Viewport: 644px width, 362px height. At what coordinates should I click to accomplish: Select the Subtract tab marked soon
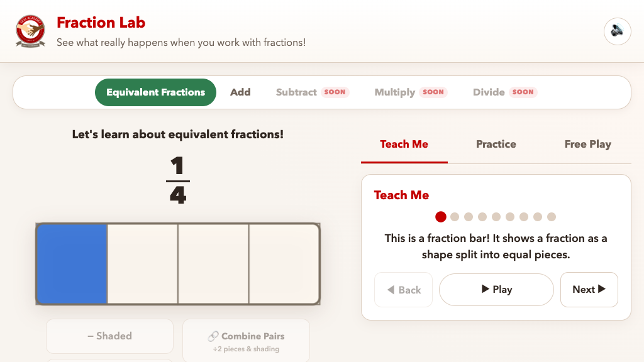point(313,92)
